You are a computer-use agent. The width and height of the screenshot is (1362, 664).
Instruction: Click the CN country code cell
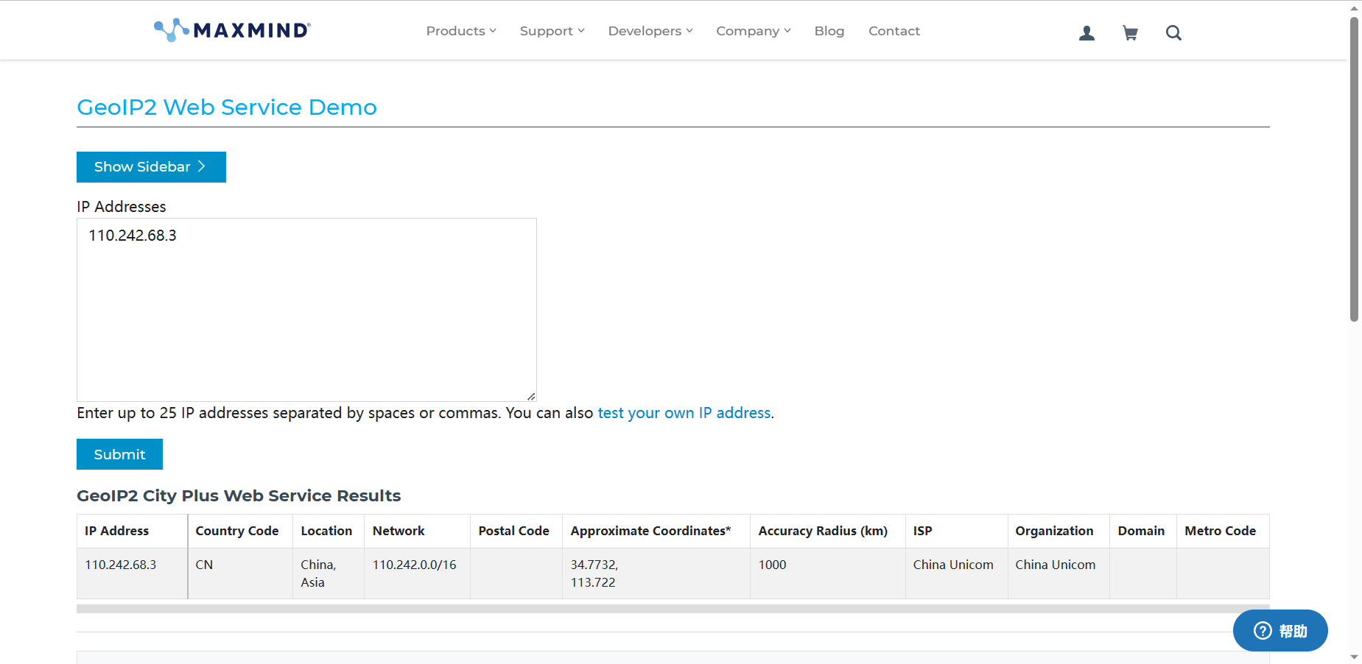(x=240, y=573)
